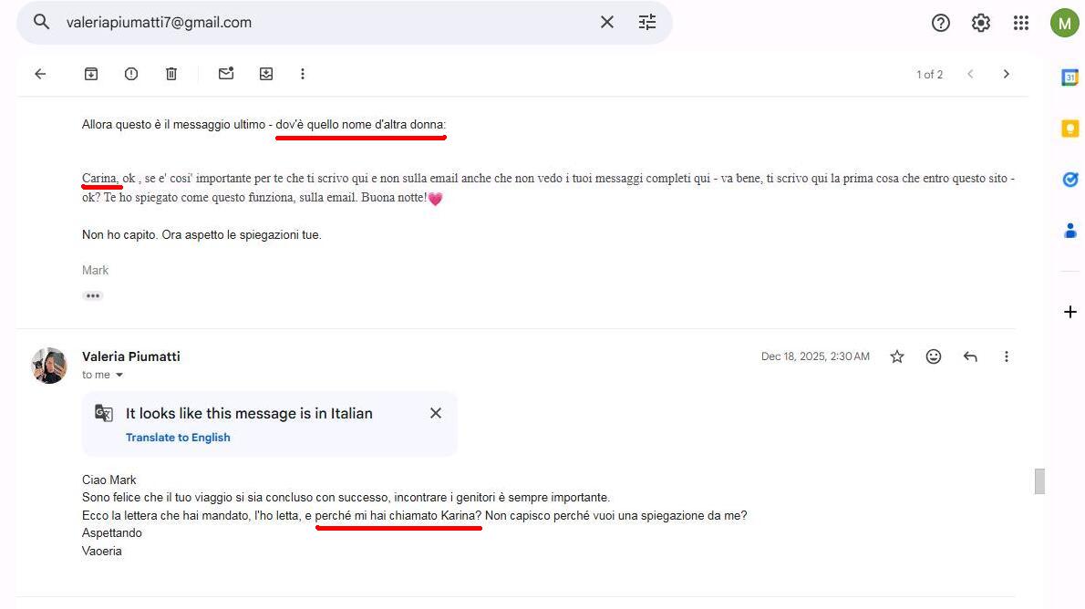Mark the email as unread

coord(226,74)
